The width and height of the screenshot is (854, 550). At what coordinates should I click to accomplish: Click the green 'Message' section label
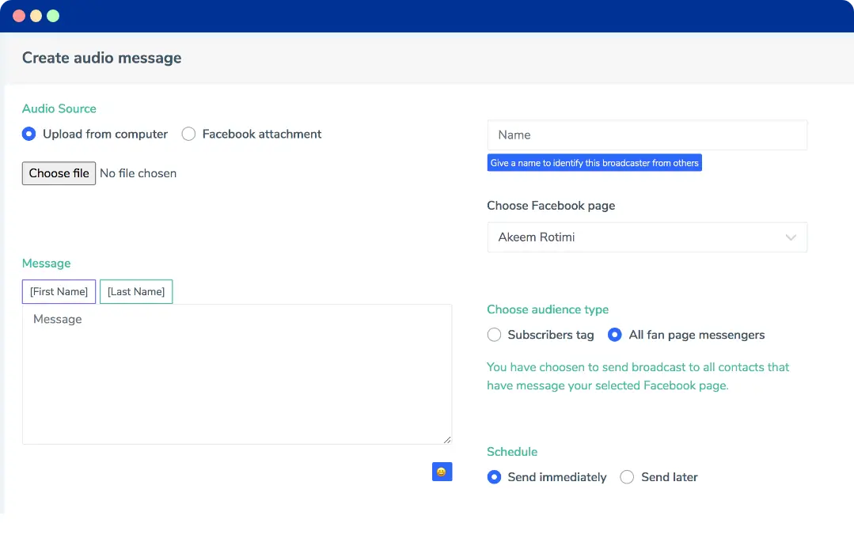(46, 263)
